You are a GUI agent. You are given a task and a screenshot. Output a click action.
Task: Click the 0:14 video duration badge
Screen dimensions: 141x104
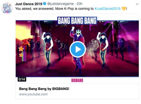pos(22,79)
